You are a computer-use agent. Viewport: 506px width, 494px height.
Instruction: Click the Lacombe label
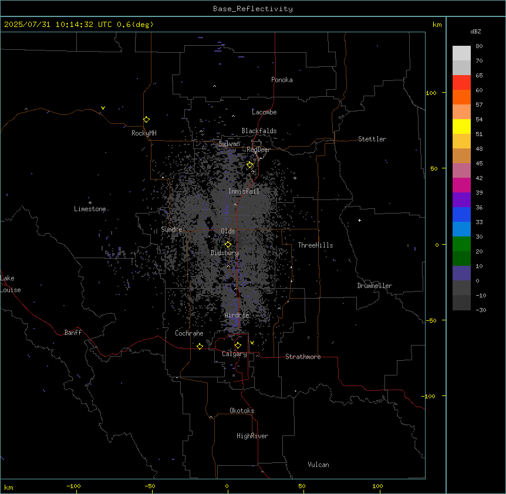[264, 112]
